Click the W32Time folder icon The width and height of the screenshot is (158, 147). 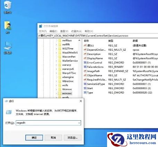pyautogui.click(x=60, y=49)
